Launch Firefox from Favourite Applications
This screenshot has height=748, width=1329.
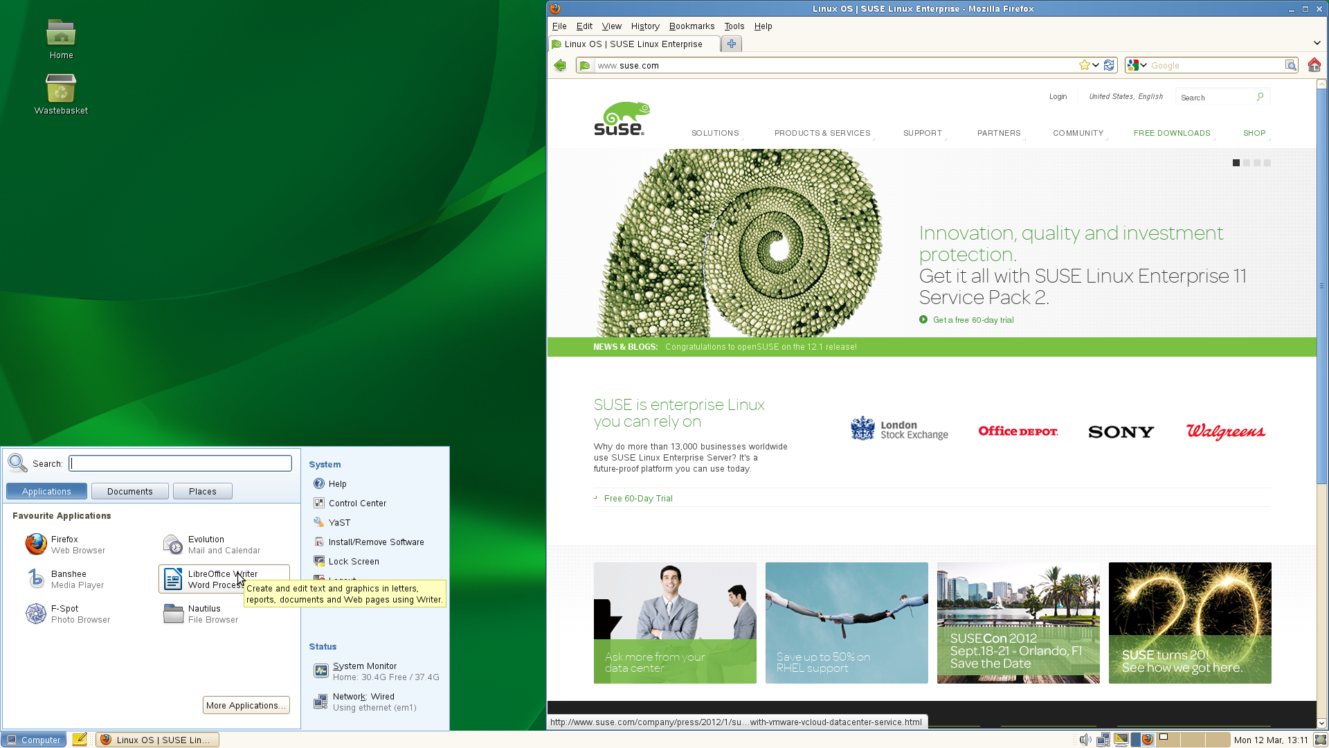pos(64,544)
